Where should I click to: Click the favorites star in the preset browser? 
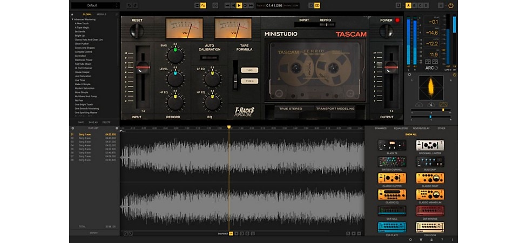pos(72,15)
